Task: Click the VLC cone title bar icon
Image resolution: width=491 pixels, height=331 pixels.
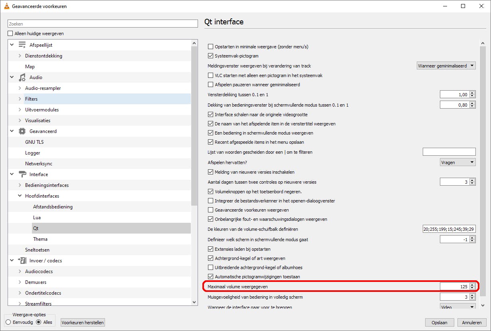Action: pyautogui.click(x=6, y=6)
